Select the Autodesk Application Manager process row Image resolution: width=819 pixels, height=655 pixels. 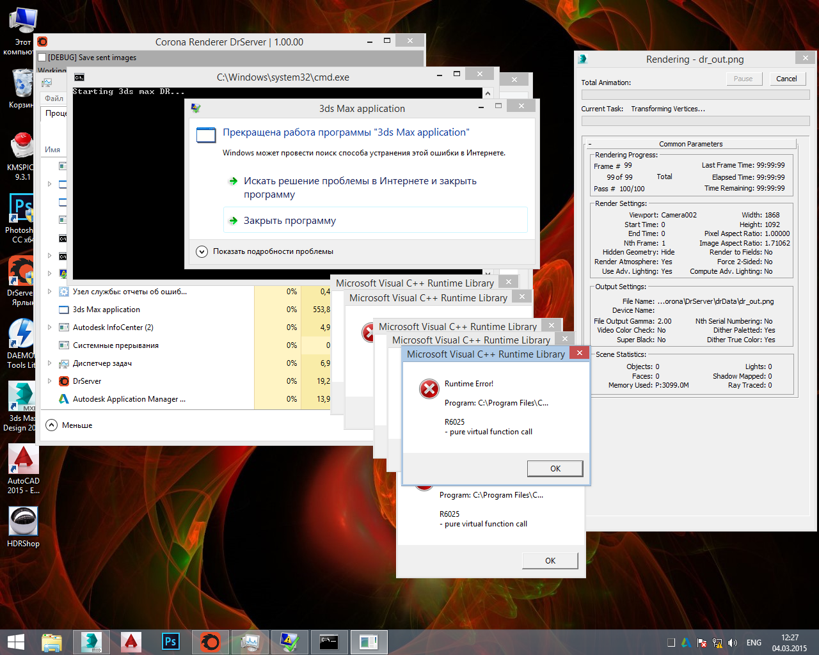pyautogui.click(x=186, y=399)
